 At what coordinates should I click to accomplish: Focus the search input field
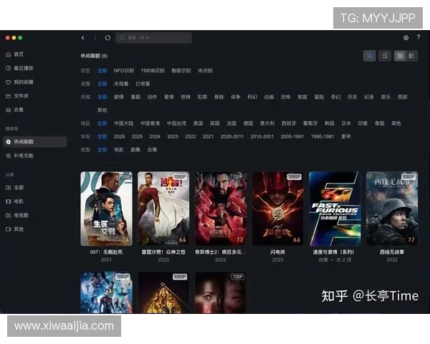(x=153, y=37)
